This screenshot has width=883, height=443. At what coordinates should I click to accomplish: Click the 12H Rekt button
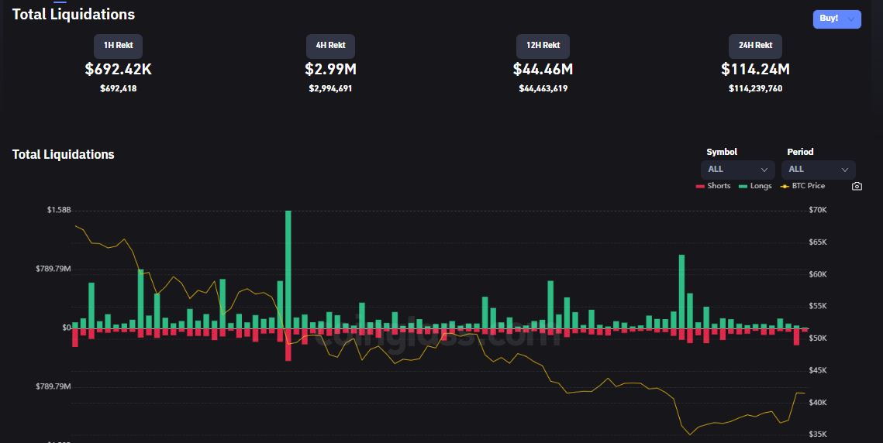543,46
